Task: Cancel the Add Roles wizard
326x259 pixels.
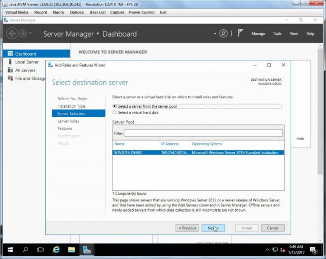Action: [x=272, y=228]
